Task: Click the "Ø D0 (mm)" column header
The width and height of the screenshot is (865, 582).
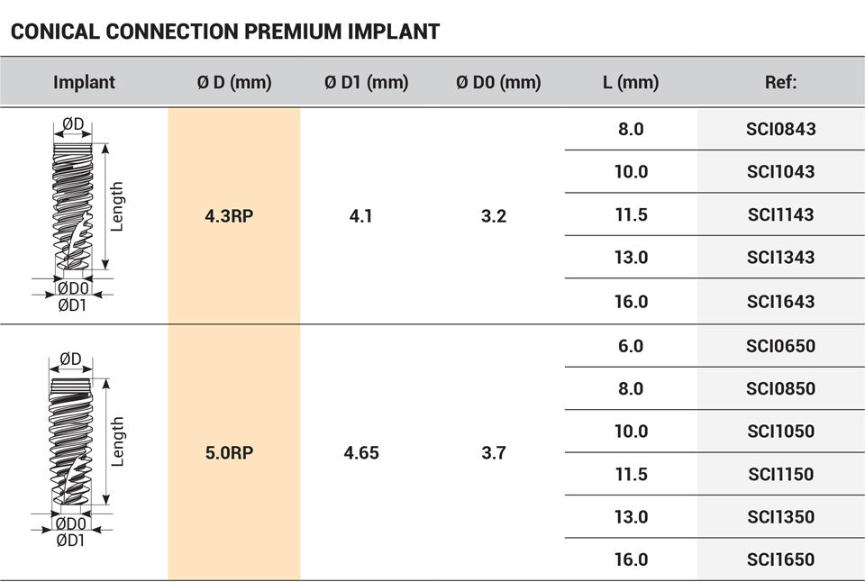Action: [x=498, y=83]
